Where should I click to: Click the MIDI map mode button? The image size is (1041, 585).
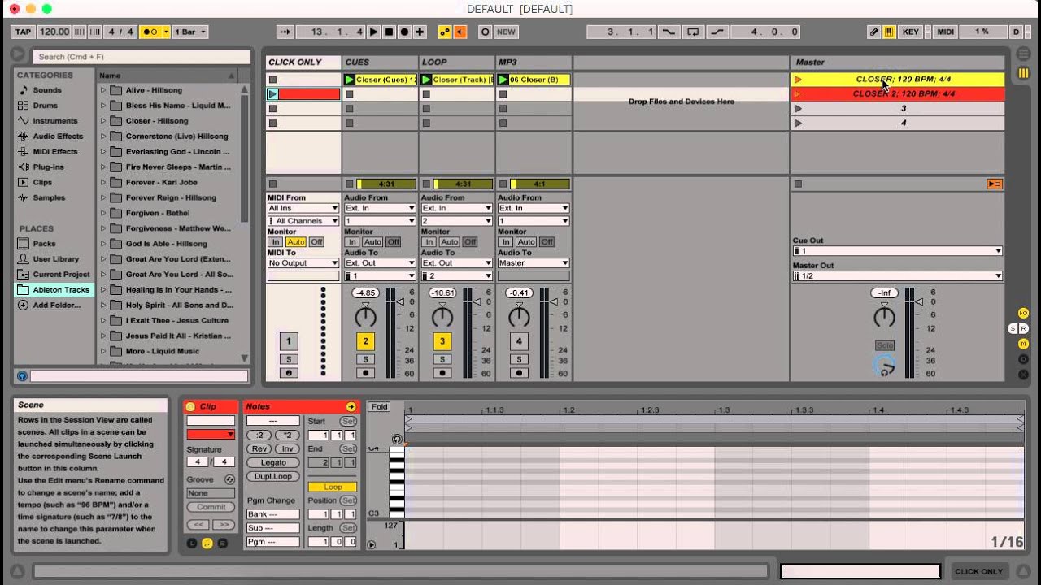tap(946, 32)
